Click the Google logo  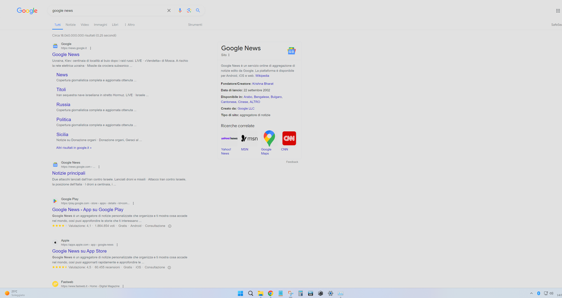27,11
